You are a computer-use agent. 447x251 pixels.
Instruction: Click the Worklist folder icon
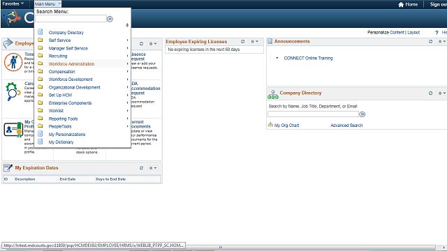tap(41, 110)
